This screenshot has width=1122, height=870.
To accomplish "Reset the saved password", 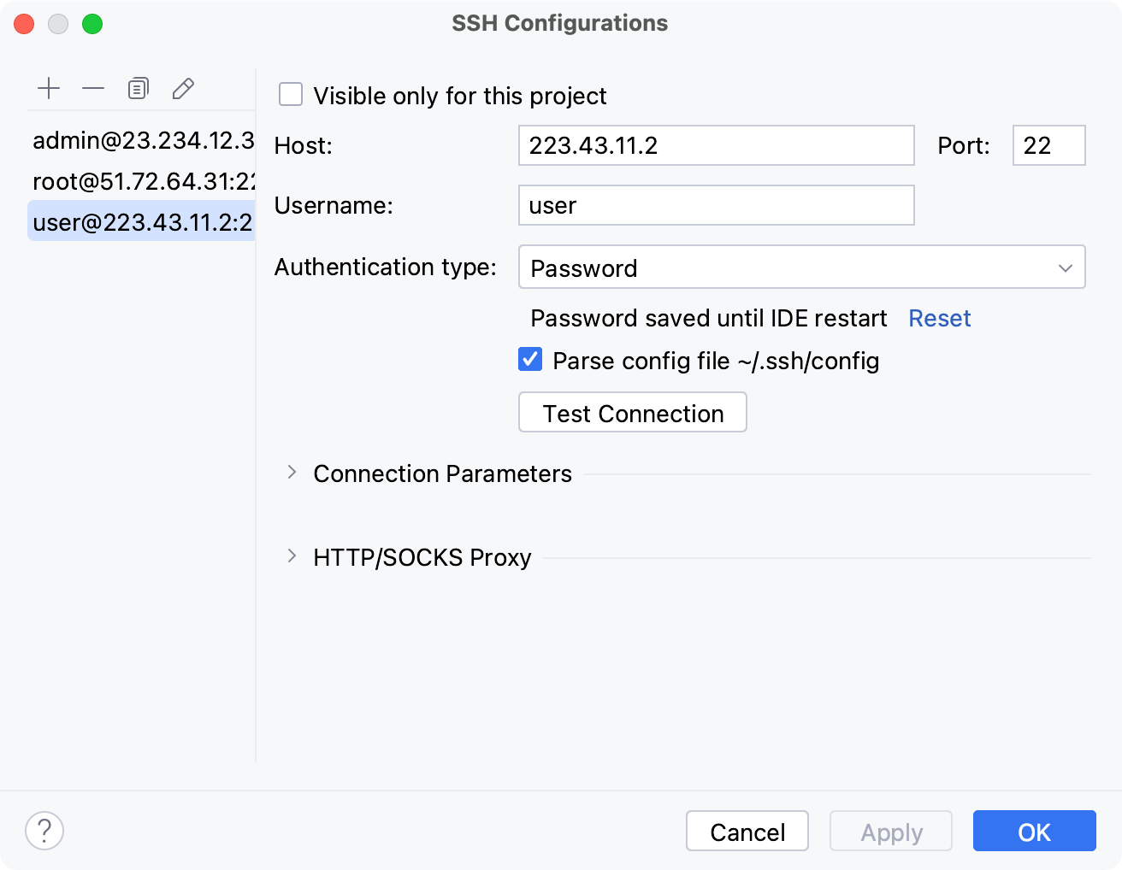I will 939,318.
